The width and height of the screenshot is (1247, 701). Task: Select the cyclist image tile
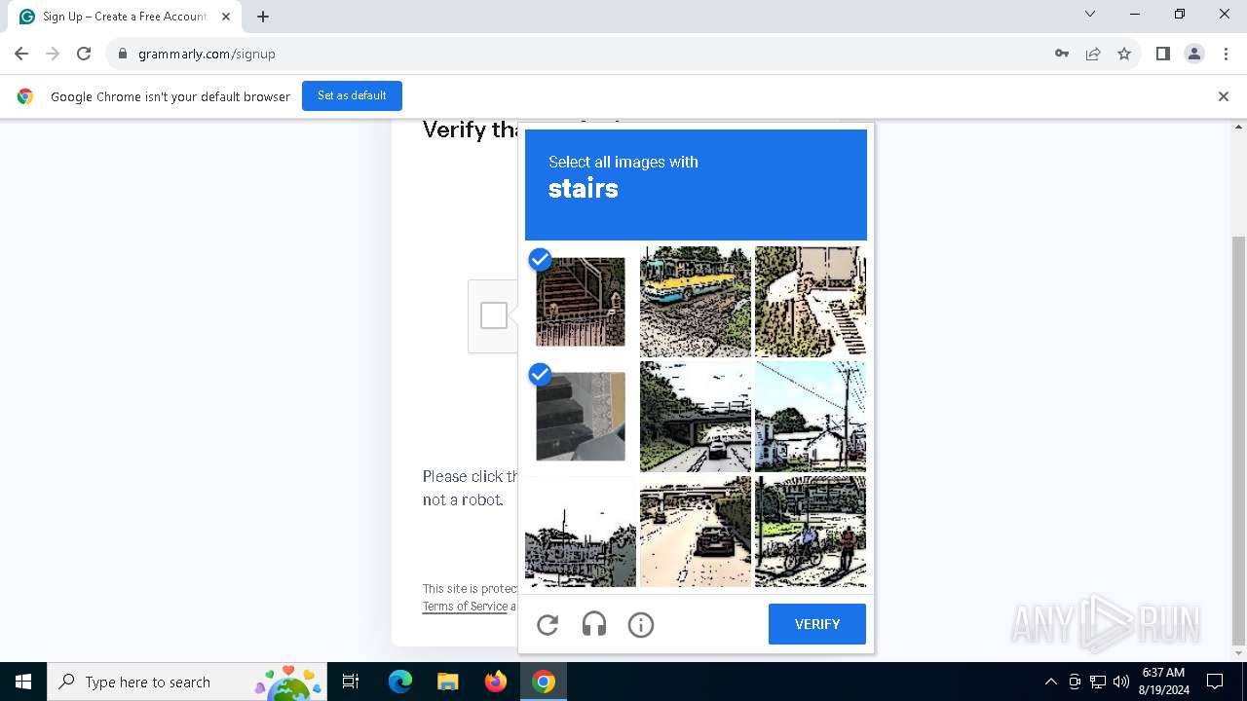pyautogui.click(x=811, y=532)
